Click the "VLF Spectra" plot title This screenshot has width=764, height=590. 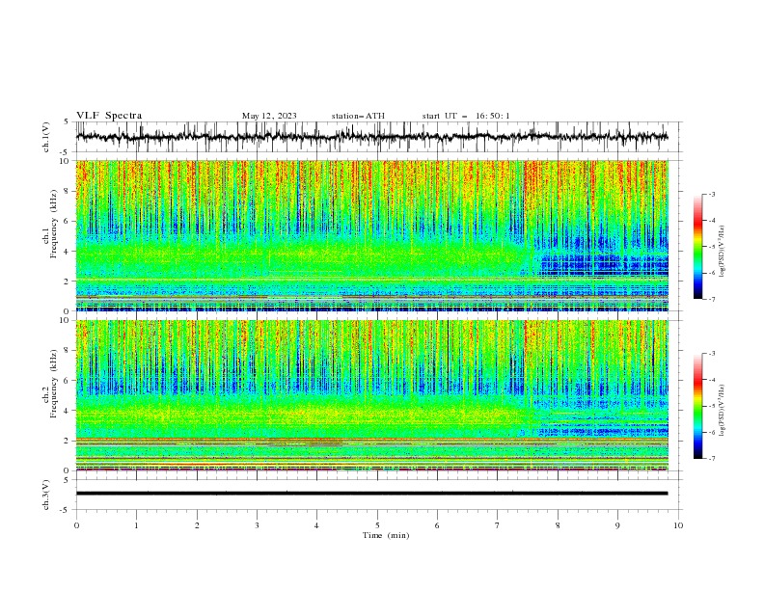click(x=109, y=116)
